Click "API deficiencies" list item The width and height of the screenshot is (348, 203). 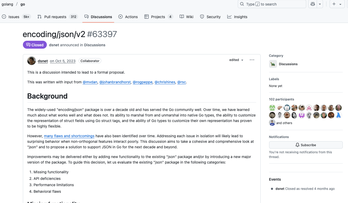click(47, 179)
